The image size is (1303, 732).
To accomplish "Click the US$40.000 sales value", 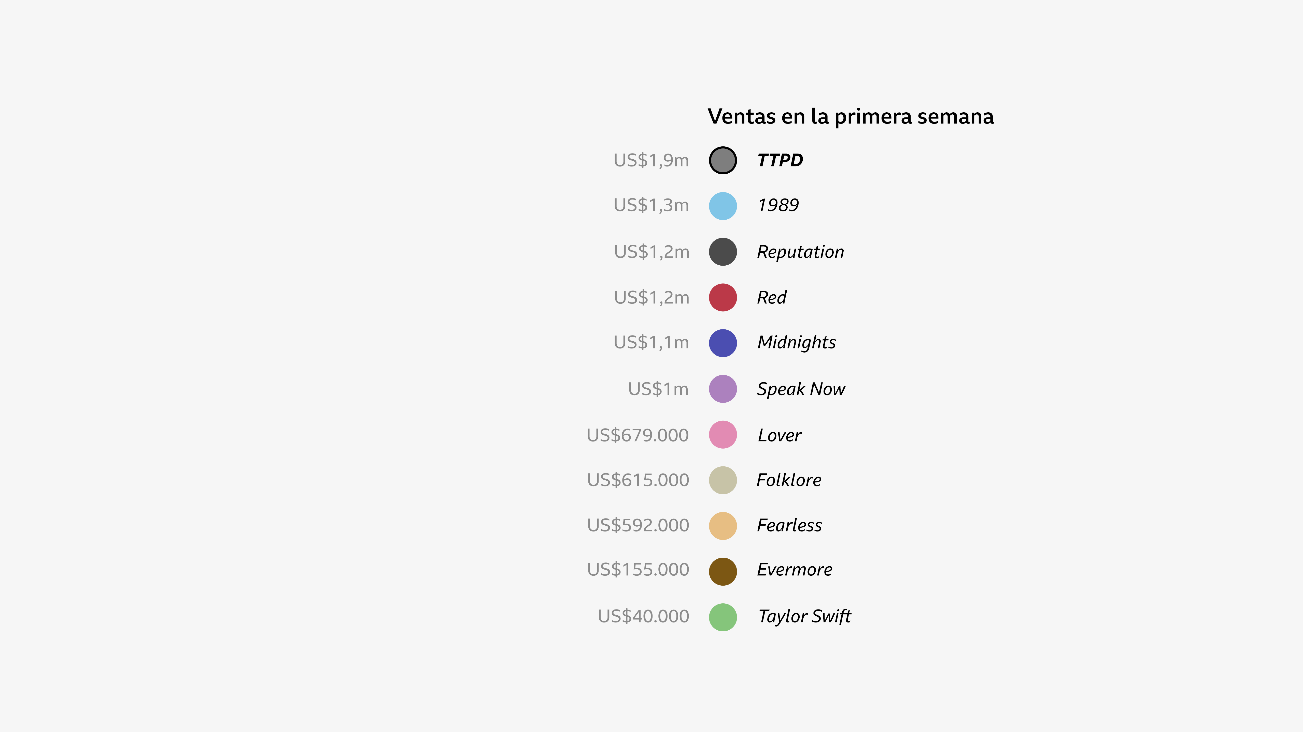I will click(x=643, y=616).
